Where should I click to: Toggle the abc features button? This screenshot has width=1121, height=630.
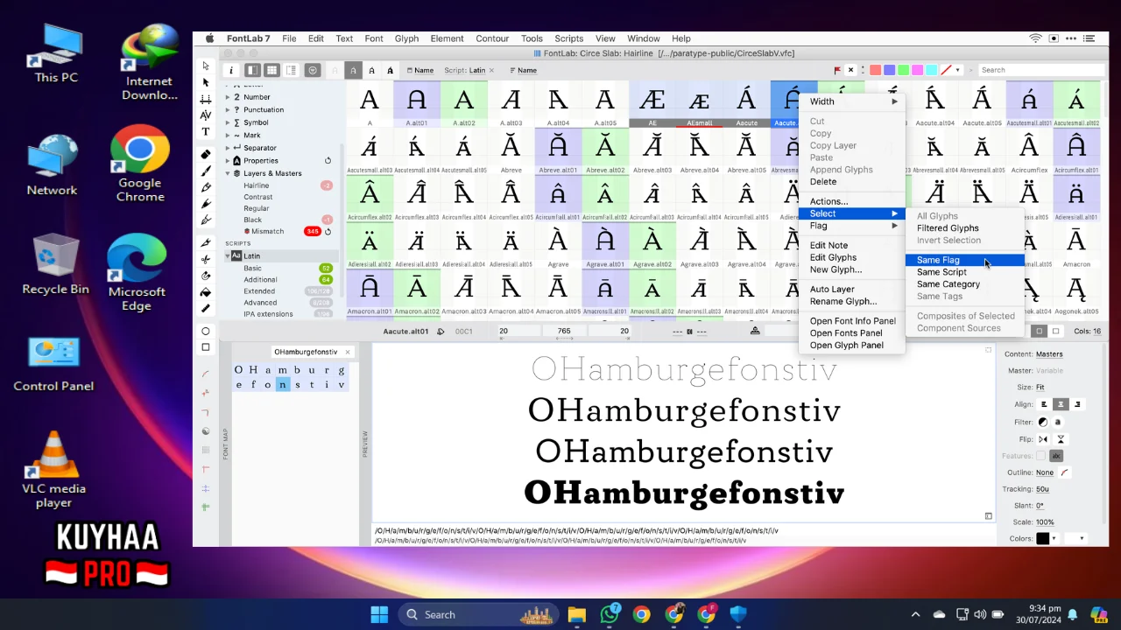click(x=1056, y=456)
